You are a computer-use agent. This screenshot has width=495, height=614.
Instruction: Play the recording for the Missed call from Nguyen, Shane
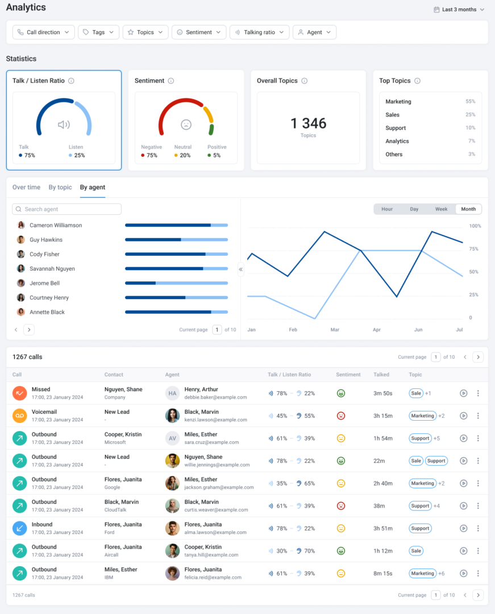click(x=463, y=393)
